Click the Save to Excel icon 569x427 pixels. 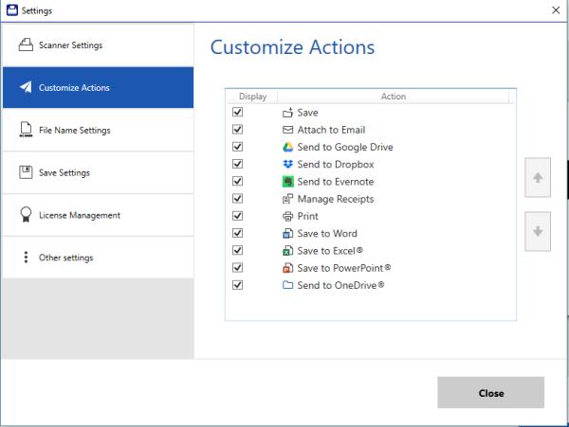coord(288,250)
